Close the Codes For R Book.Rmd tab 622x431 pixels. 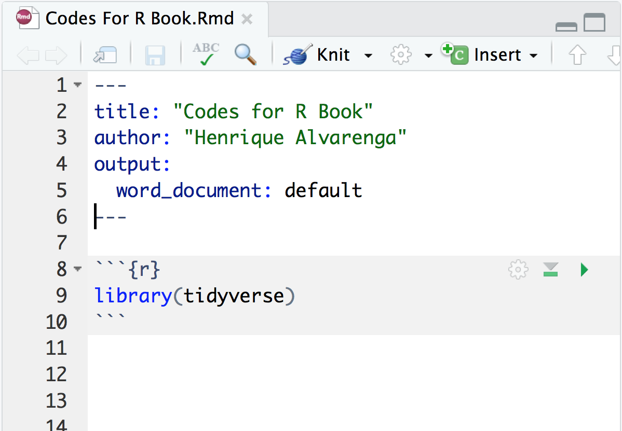247,19
